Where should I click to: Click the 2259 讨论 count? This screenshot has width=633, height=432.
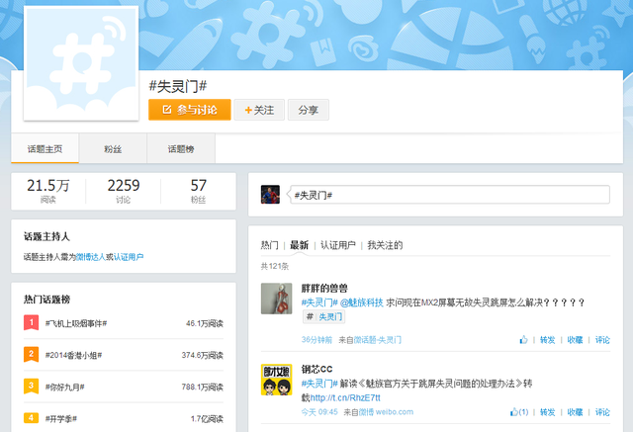[123, 191]
